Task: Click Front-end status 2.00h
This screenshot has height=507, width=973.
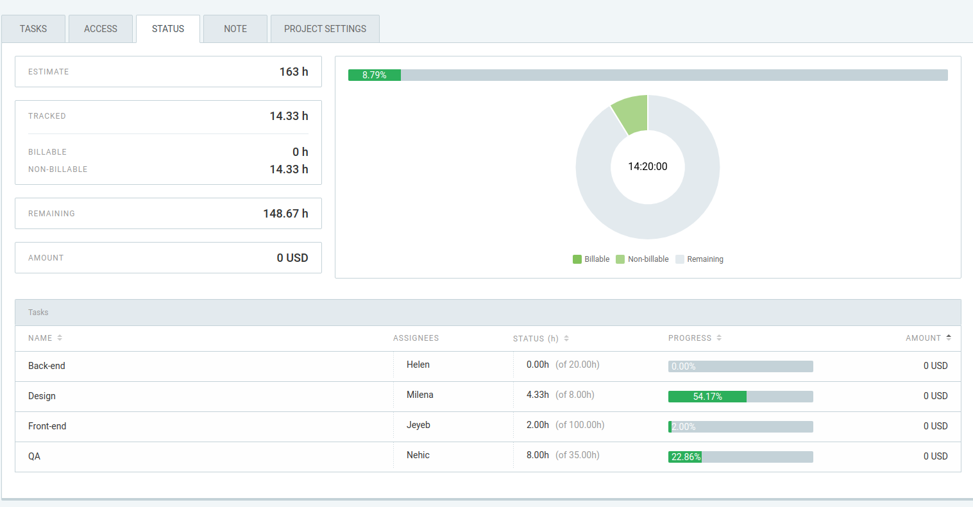Action: point(537,425)
